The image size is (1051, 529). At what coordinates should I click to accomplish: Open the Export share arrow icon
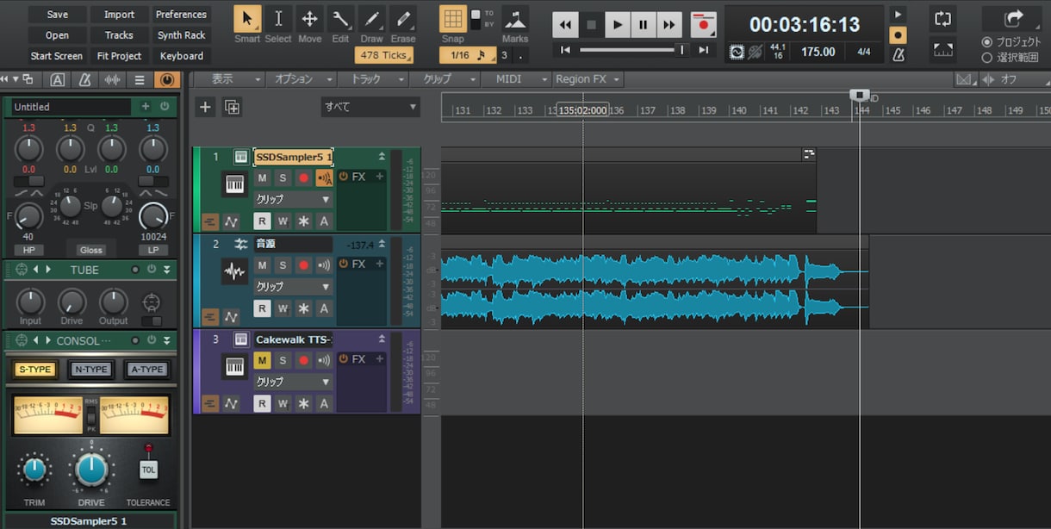[1013, 18]
